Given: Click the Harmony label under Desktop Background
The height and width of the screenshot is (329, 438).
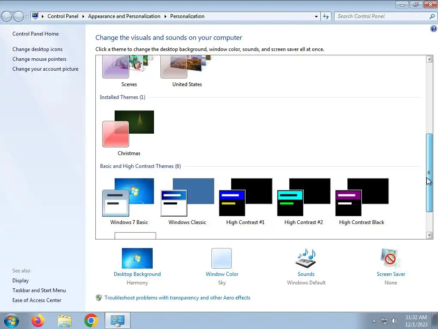Looking at the screenshot, I should 137,283.
